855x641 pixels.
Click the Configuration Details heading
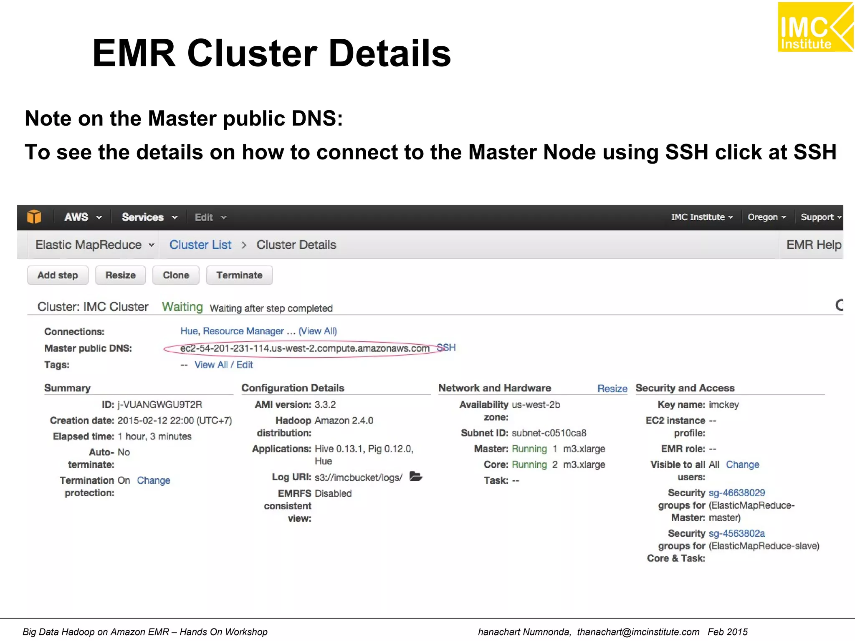click(293, 388)
